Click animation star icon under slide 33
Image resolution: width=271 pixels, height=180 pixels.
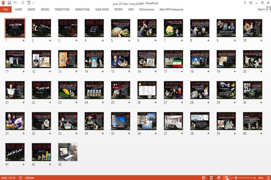76,134
